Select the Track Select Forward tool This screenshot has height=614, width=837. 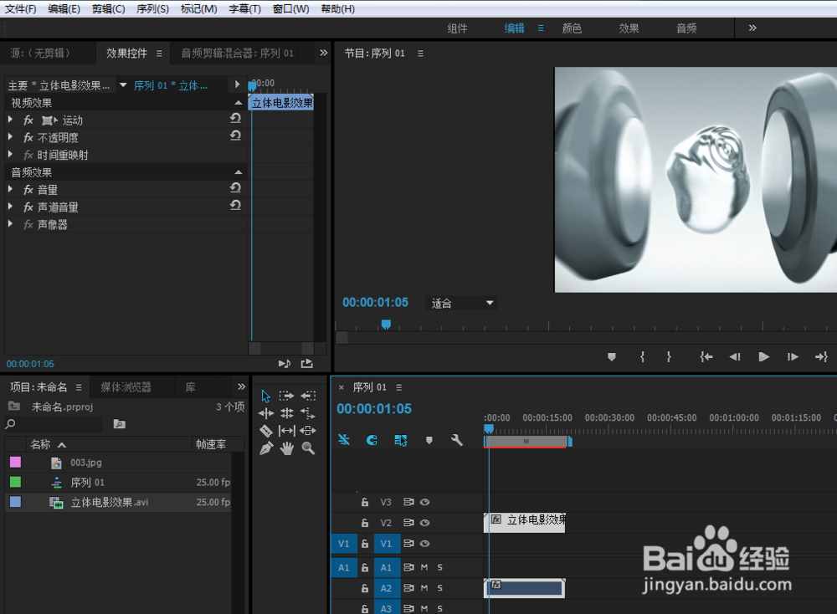(286, 396)
